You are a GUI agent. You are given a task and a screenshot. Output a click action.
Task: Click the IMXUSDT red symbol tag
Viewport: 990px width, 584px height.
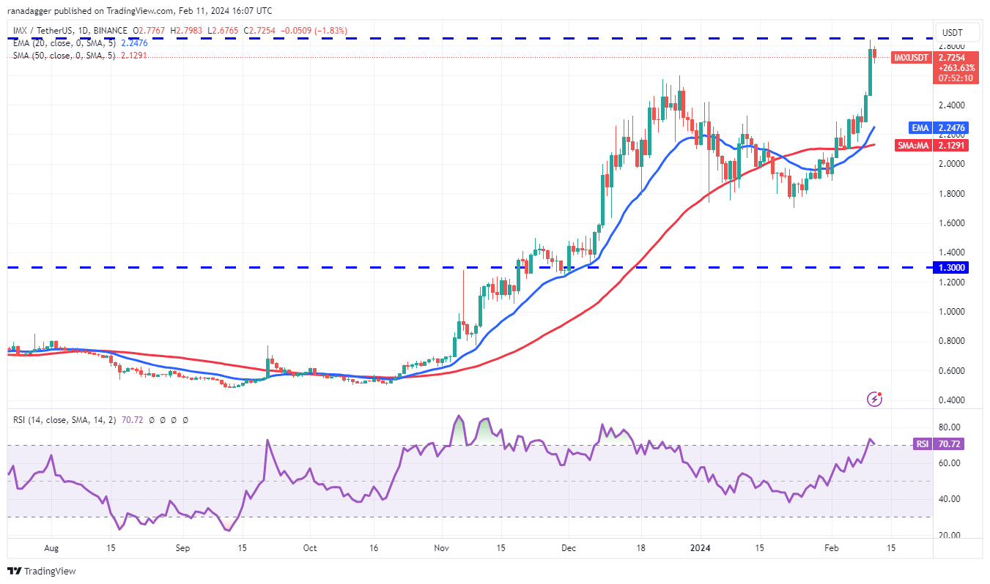[911, 56]
